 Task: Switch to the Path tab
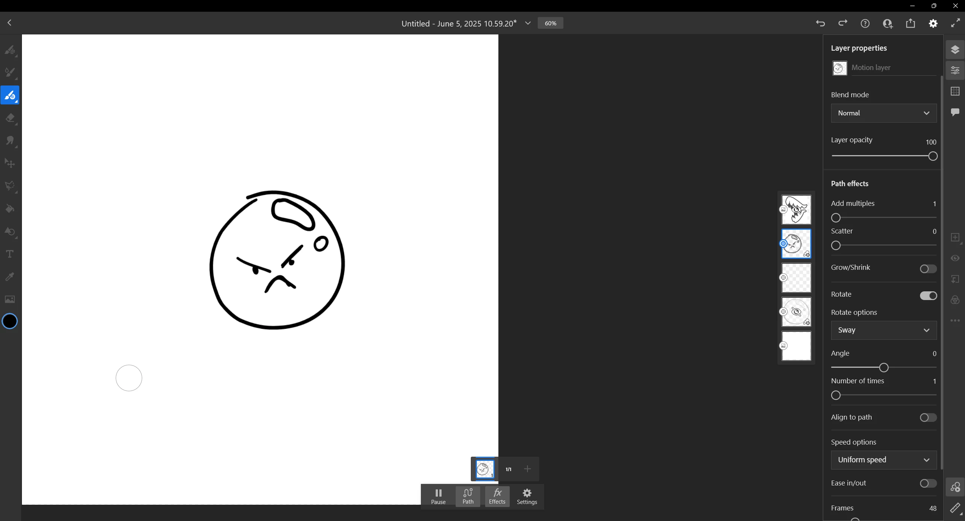[x=468, y=496]
